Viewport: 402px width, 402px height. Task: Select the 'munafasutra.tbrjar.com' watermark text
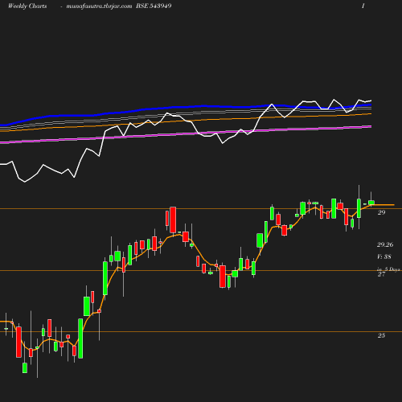click(x=99, y=6)
